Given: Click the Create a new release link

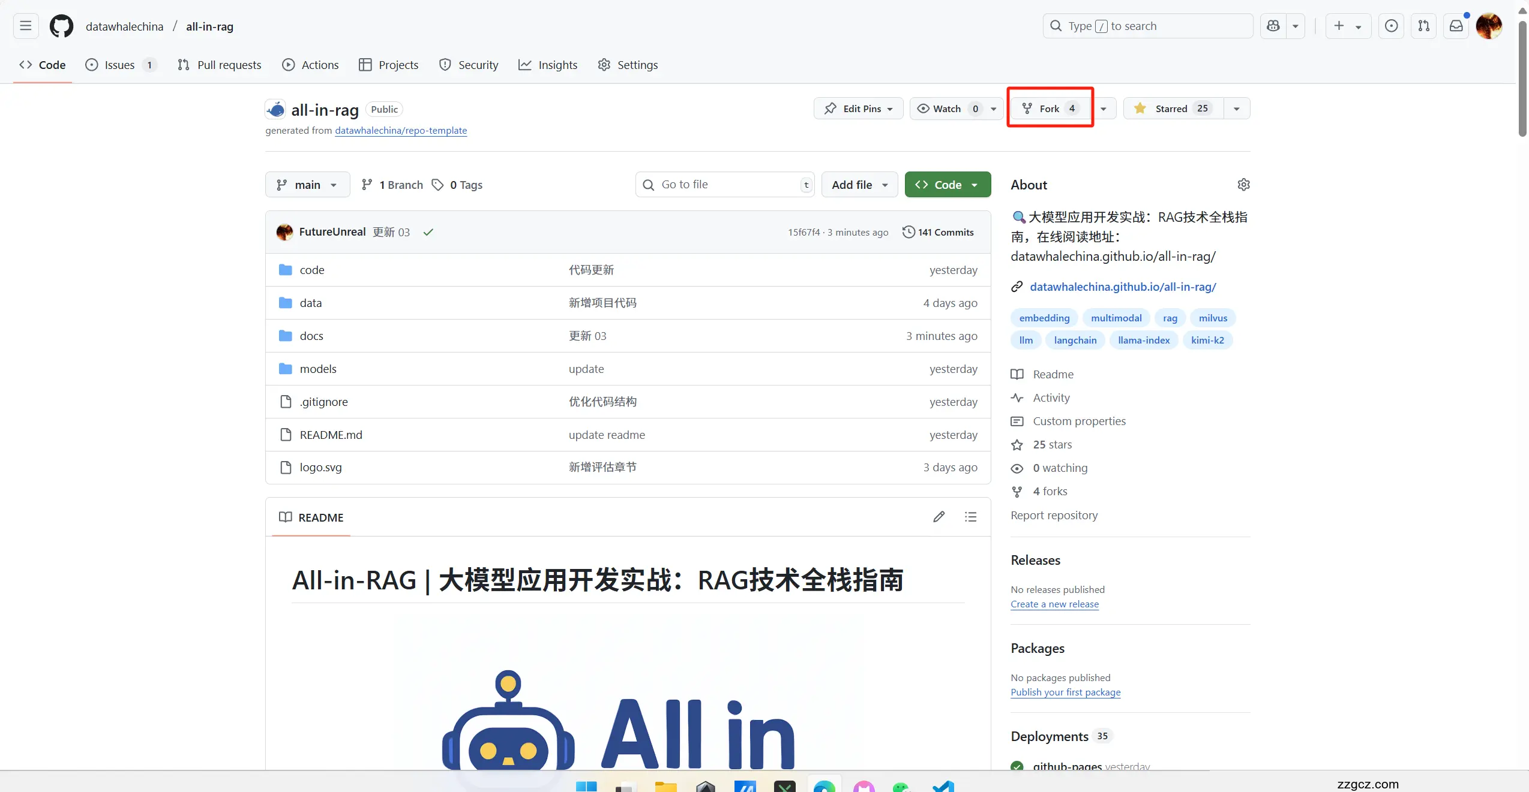Looking at the screenshot, I should (x=1054, y=604).
